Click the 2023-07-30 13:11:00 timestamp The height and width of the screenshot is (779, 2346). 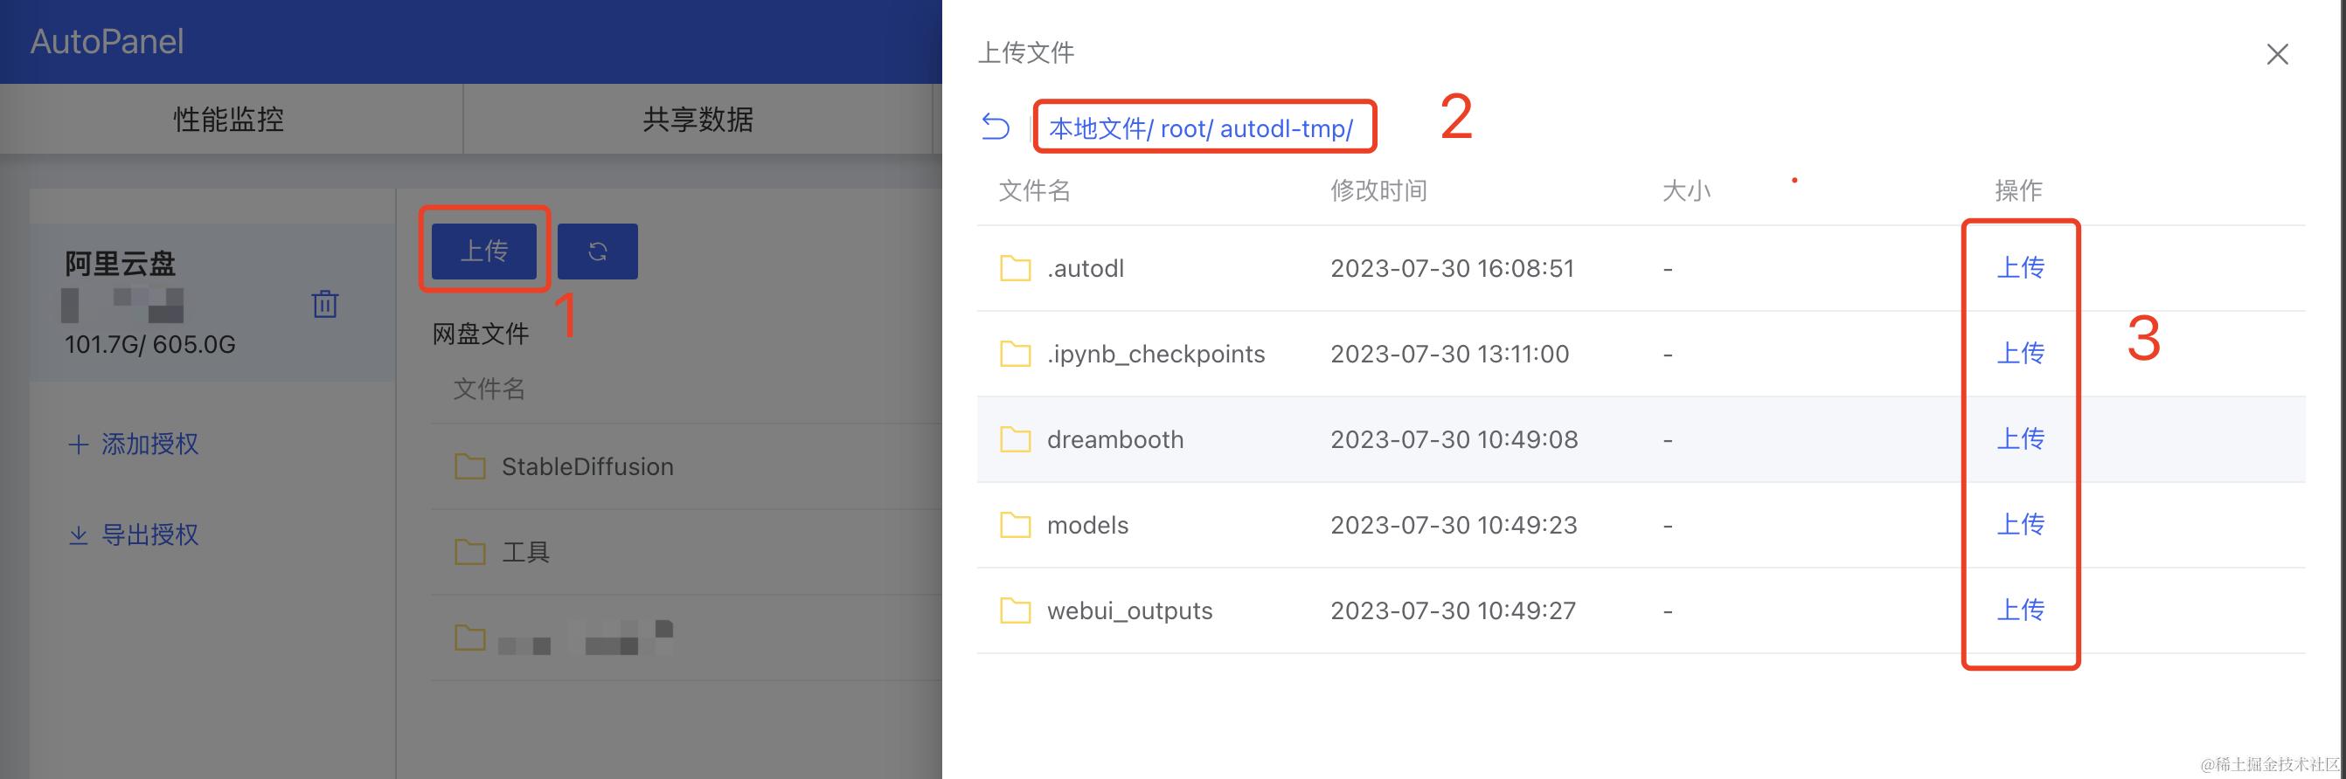1450,354
